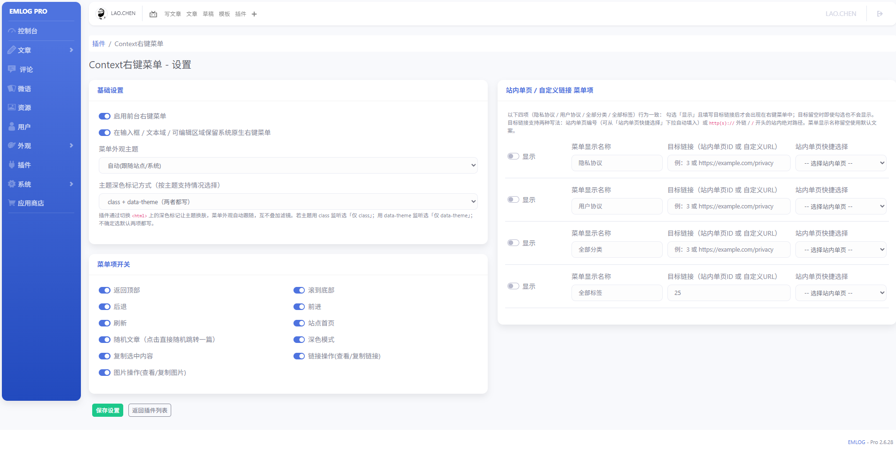Viewport: 896px width, 453px height.
Task: Click the 控制台 dashboard icon in the sidebar
Action: click(12, 31)
